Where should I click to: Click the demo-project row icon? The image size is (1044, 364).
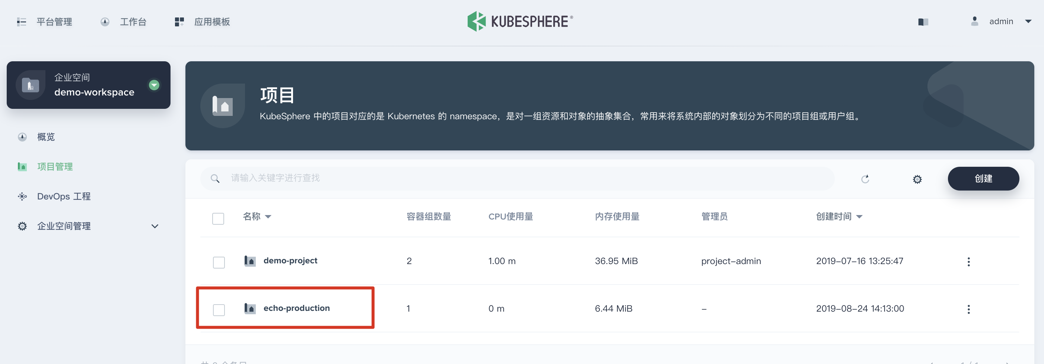(x=250, y=260)
